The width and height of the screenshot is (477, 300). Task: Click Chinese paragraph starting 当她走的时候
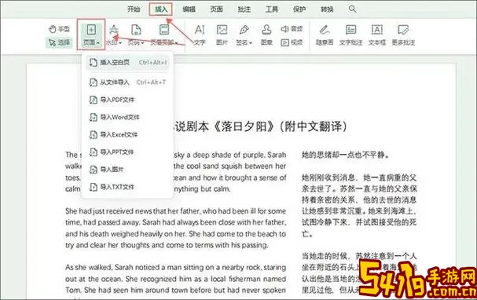coord(359,273)
